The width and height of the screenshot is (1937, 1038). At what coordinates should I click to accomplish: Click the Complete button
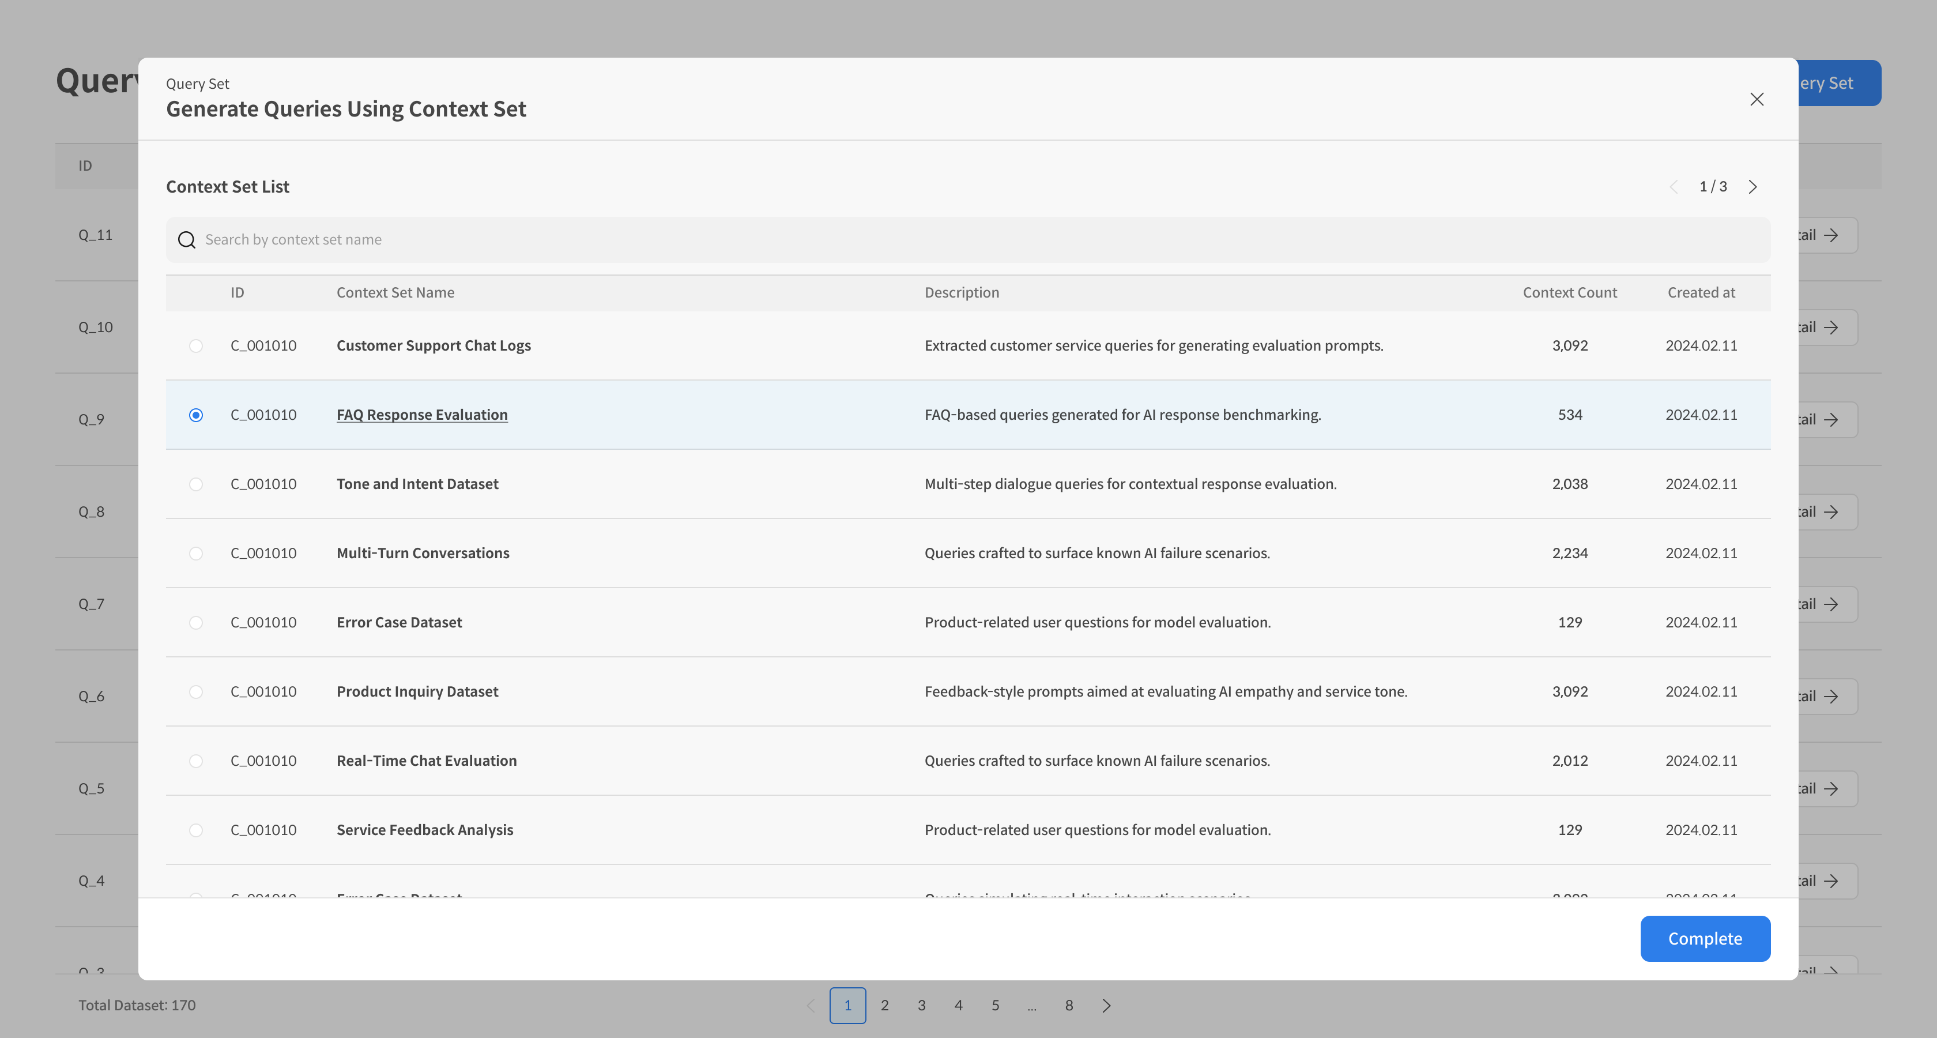click(x=1705, y=939)
